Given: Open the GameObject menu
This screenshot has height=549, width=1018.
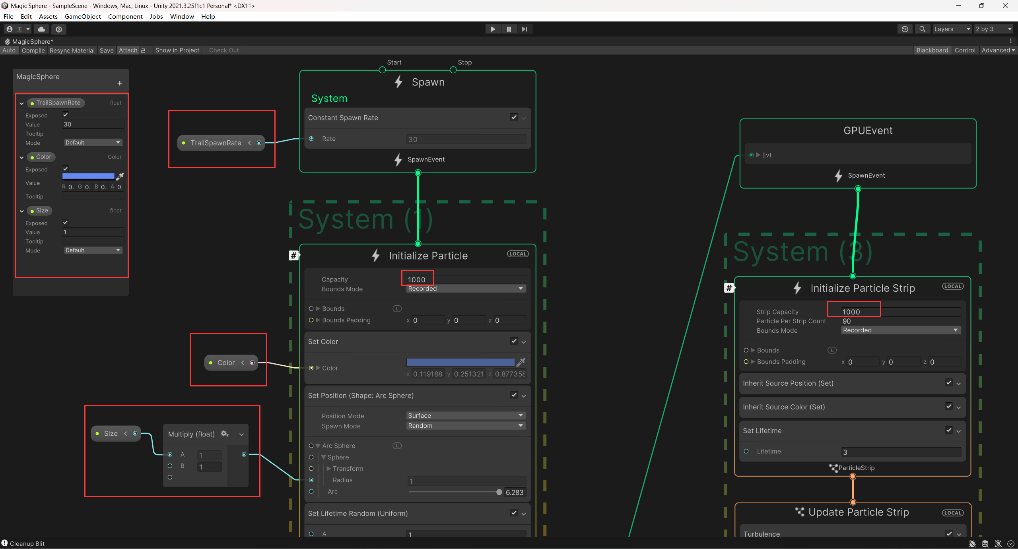Looking at the screenshot, I should click(x=83, y=16).
